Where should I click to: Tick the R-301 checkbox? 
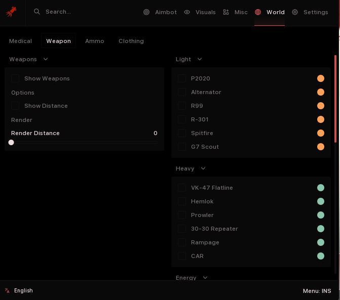coord(182,119)
